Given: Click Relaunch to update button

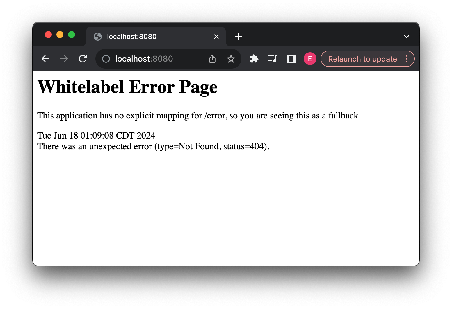Looking at the screenshot, I should (x=362, y=59).
